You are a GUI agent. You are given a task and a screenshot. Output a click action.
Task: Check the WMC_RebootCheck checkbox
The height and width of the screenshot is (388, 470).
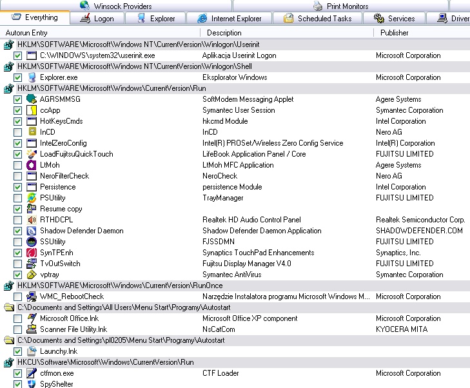pos(17,296)
